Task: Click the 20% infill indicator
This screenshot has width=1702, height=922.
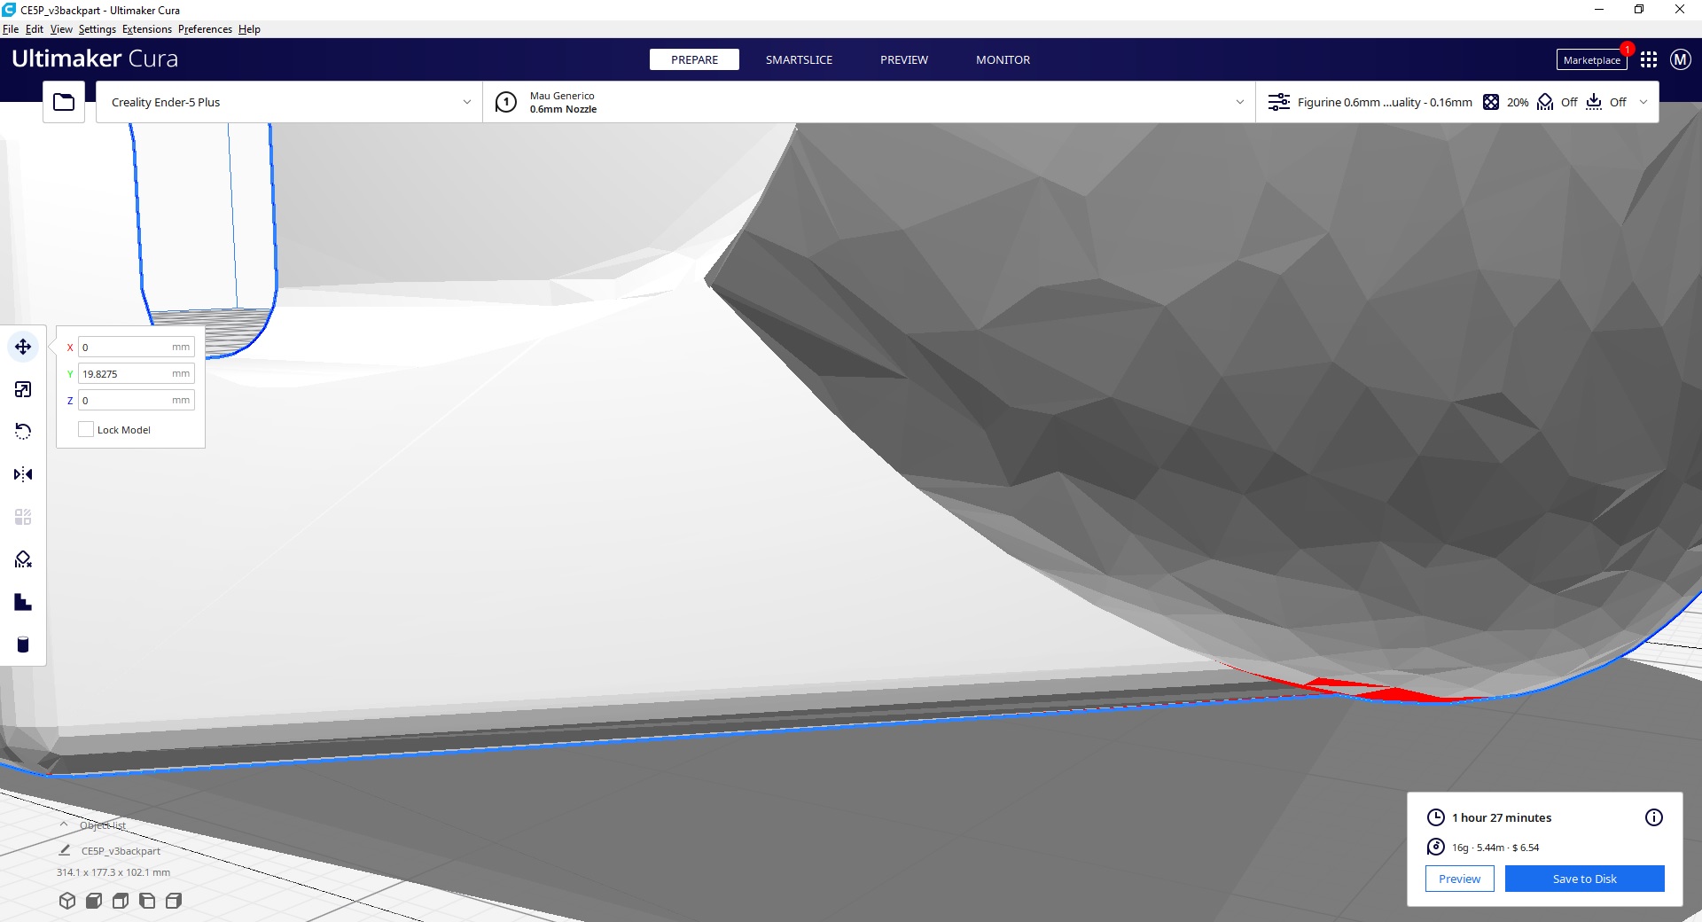Action: [x=1507, y=102]
